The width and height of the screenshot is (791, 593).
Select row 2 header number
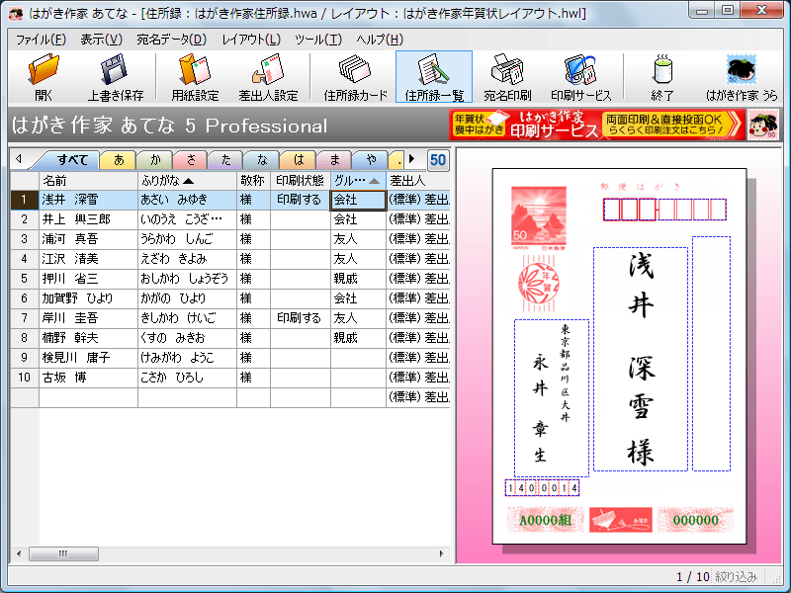pos(24,219)
